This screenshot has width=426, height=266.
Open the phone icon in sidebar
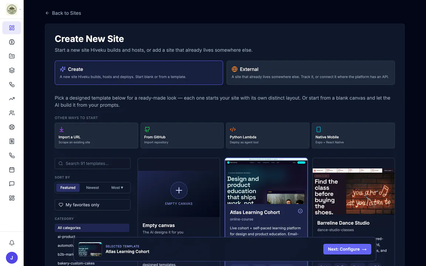(x=12, y=156)
